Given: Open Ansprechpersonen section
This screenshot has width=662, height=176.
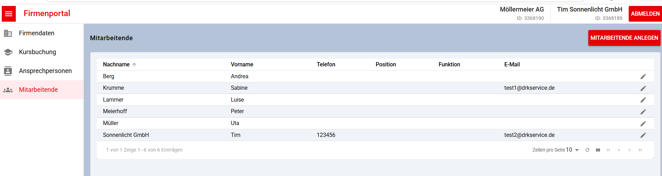Looking at the screenshot, I should 42,71.
